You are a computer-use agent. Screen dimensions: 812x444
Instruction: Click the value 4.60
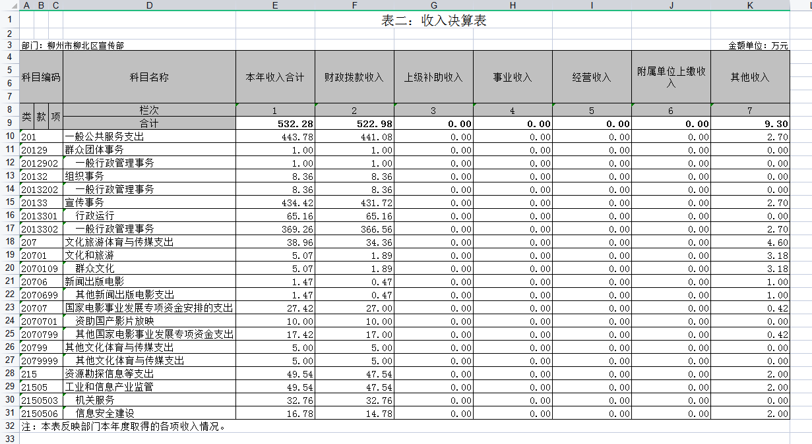[750, 242]
